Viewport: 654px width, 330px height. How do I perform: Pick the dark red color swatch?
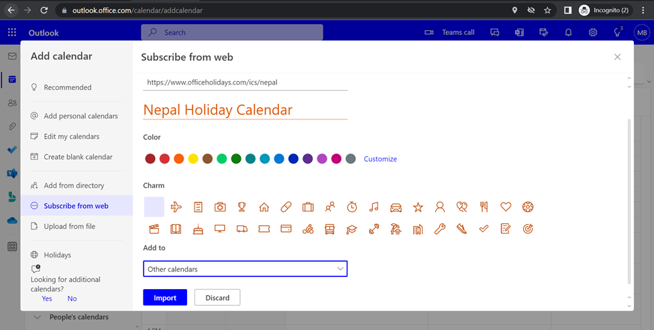(150, 158)
